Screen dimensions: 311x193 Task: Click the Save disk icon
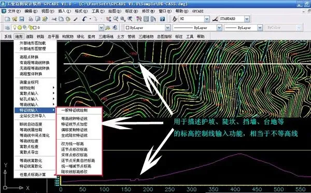point(22,19)
